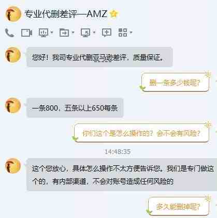Screen dimensions: 217x218
Task: Expand the file transfer dropdown arrow
Action: [x=73, y=32]
